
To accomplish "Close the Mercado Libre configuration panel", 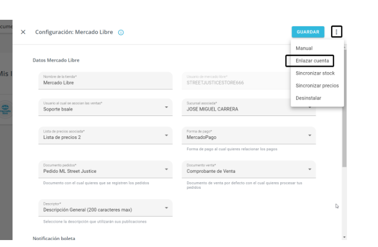I will click(23, 32).
